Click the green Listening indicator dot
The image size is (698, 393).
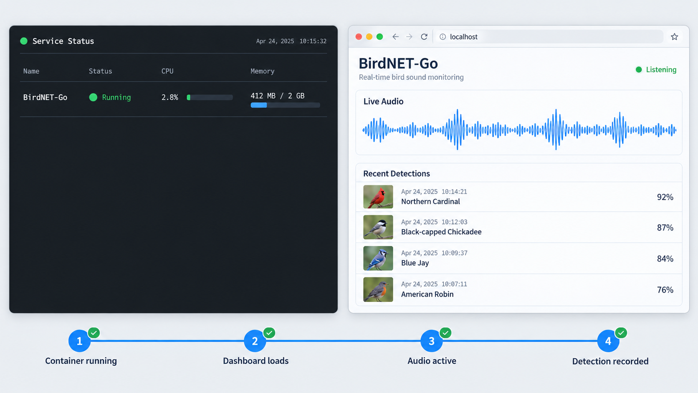(639, 70)
